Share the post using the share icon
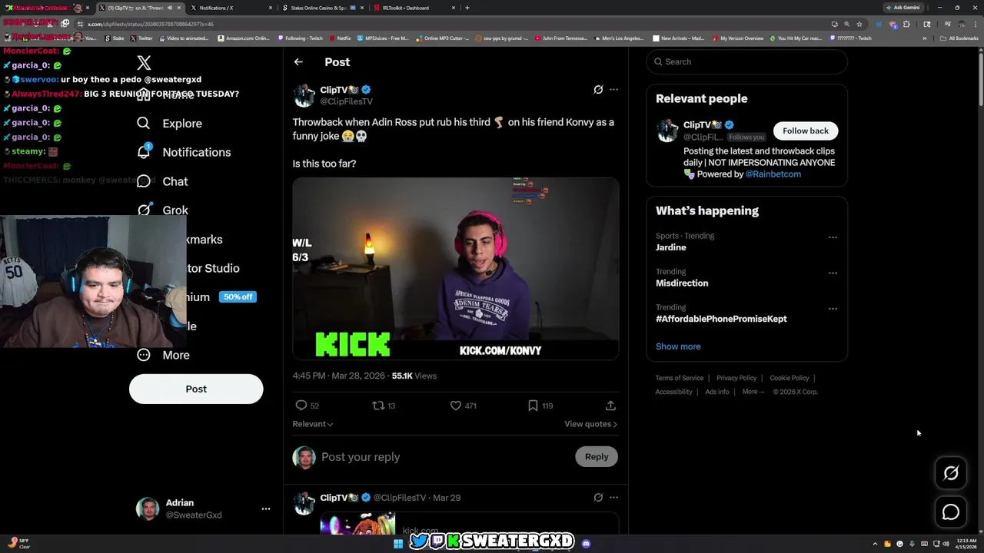Screen dimensions: 984x553 [x=610, y=406]
